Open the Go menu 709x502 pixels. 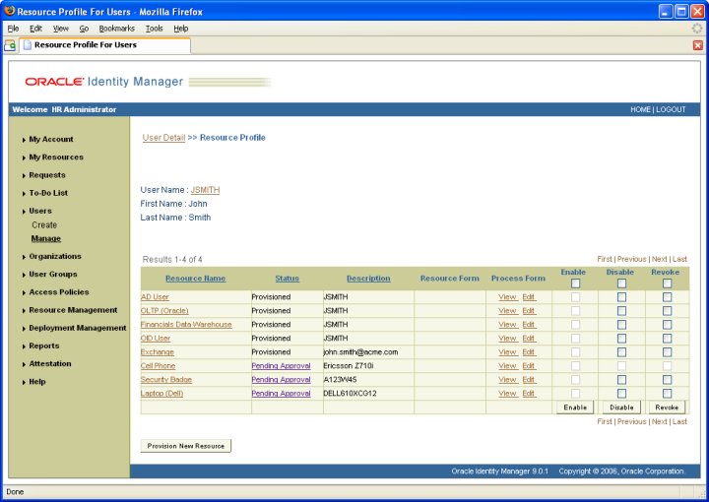click(84, 29)
